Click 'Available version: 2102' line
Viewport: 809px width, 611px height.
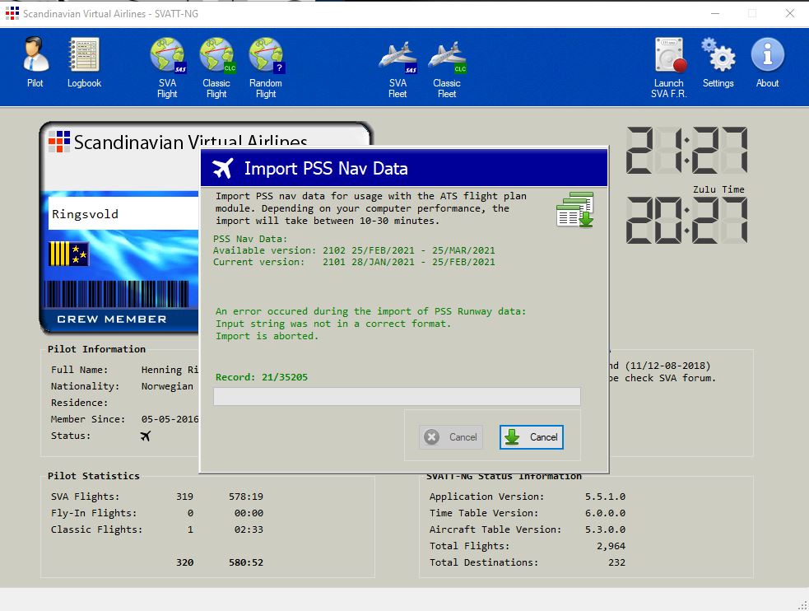click(354, 250)
